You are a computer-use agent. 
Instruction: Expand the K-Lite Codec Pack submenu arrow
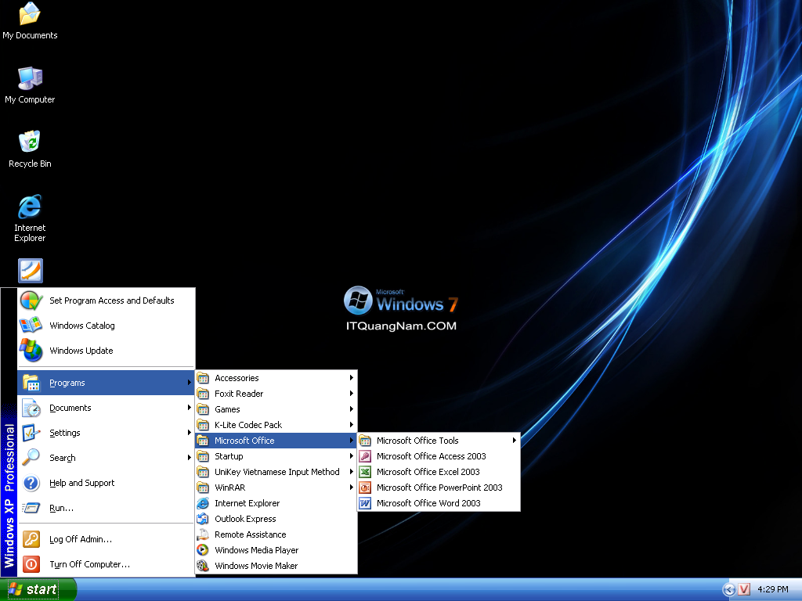(x=352, y=425)
